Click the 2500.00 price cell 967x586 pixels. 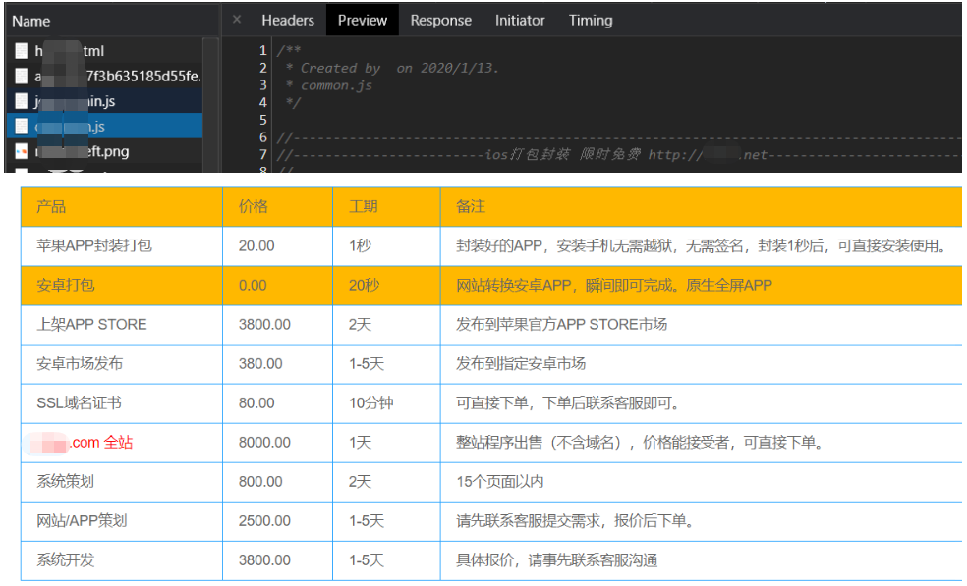tap(277, 521)
